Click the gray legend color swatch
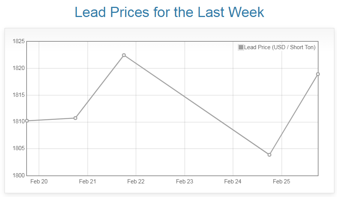Viewport: 337px width, 197px height. pos(241,47)
